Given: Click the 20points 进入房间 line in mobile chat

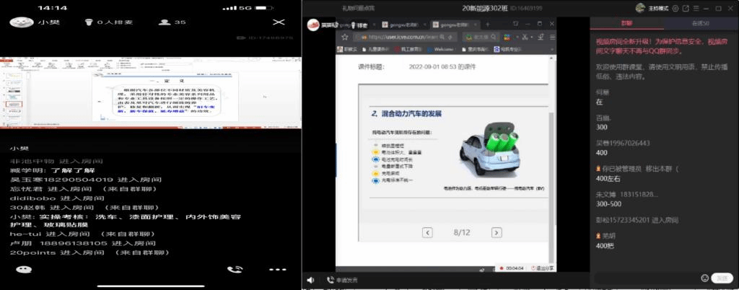Looking at the screenshot, I should pyautogui.click(x=89, y=252).
